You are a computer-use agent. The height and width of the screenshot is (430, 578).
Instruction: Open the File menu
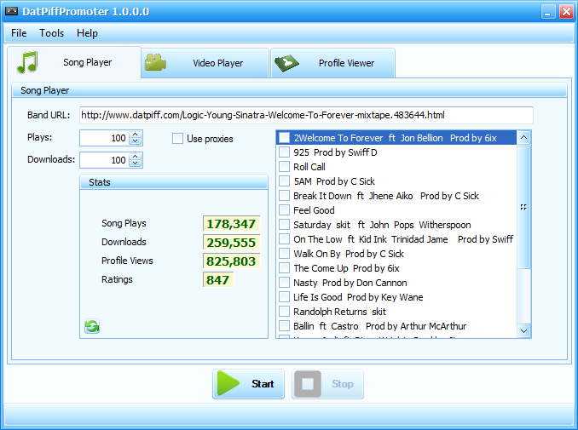[x=19, y=33]
